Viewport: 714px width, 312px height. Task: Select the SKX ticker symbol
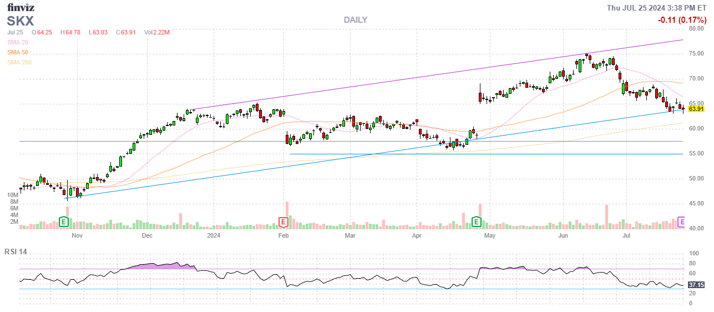click(x=21, y=21)
